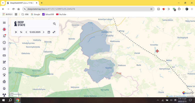The width and height of the screenshot is (195, 103).
Task: Click the date 12.03.2025
Action: 35,32
